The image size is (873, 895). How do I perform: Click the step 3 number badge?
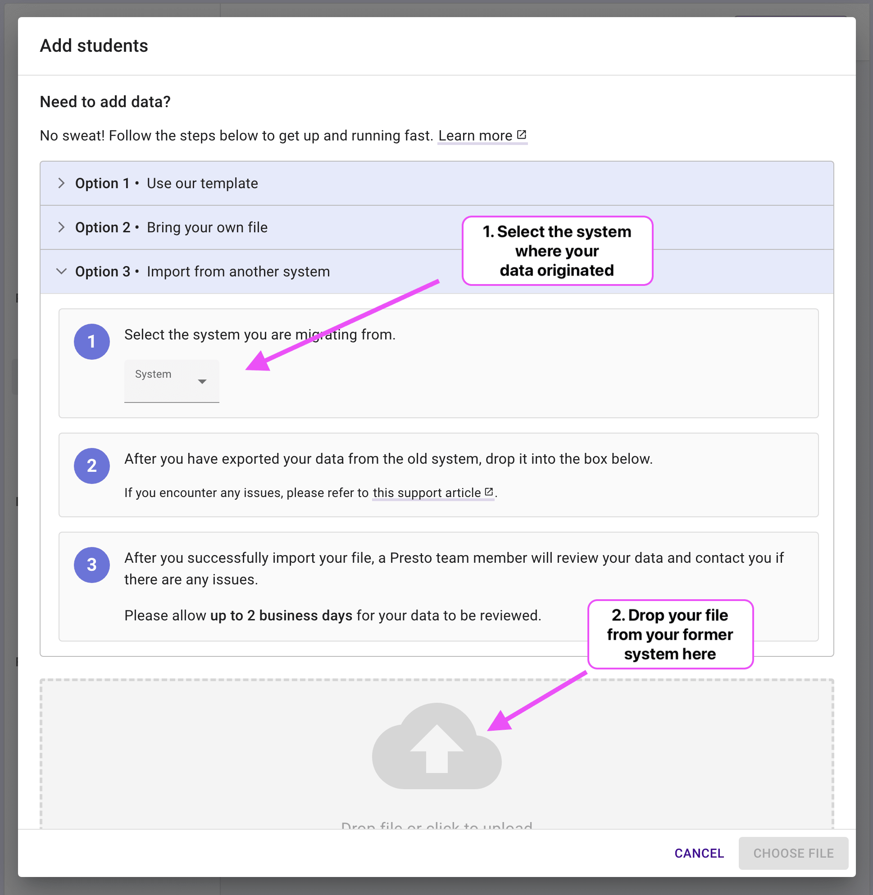point(92,565)
